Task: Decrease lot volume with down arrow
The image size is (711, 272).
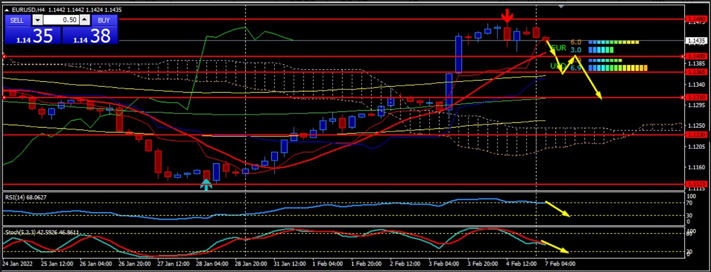Action: [37, 20]
